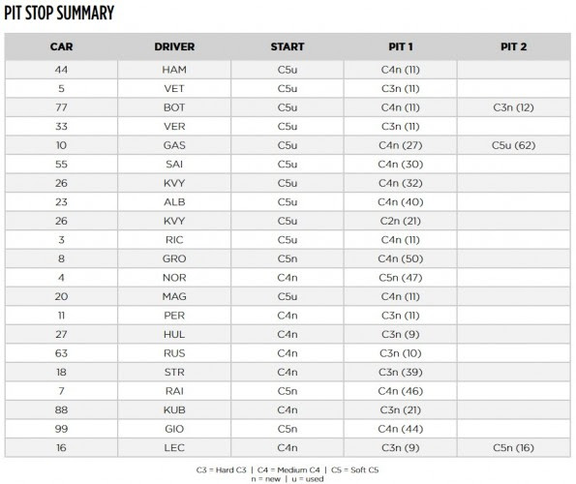Click the CAR column header
The image size is (576, 484).
(61, 46)
